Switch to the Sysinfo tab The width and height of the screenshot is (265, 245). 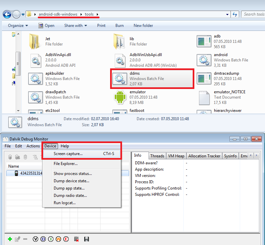click(230, 156)
